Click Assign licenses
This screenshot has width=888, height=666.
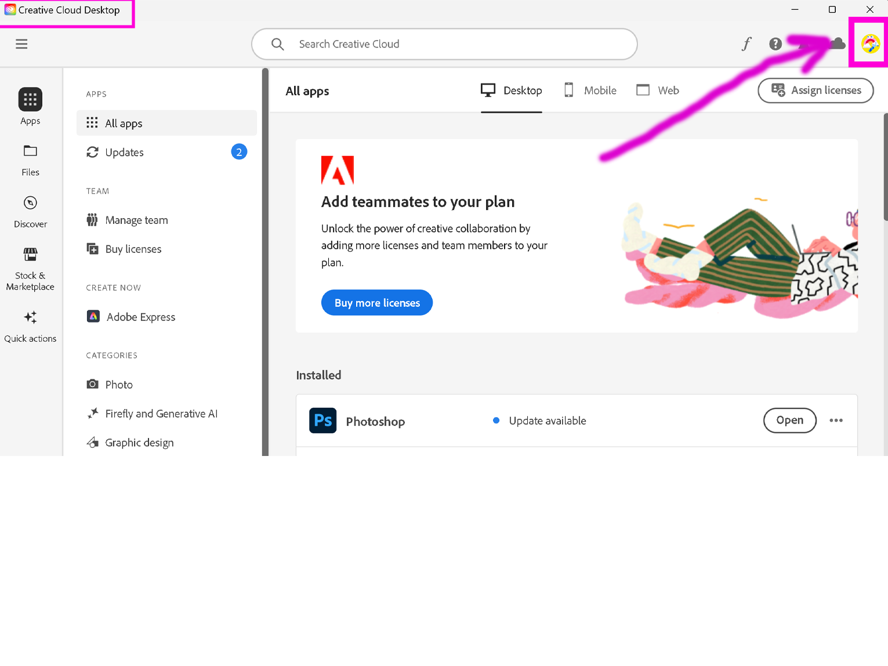[815, 91]
